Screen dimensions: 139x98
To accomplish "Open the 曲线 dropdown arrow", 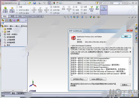I will pyautogui.click(x=97, y=13).
